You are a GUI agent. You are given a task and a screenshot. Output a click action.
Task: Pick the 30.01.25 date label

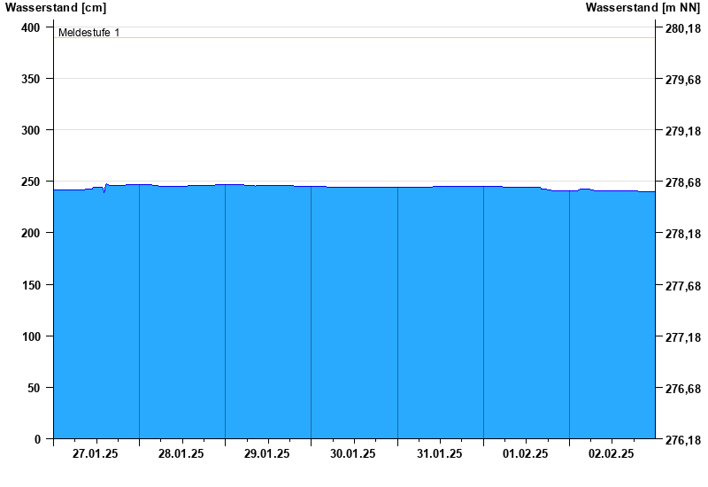pos(353,454)
